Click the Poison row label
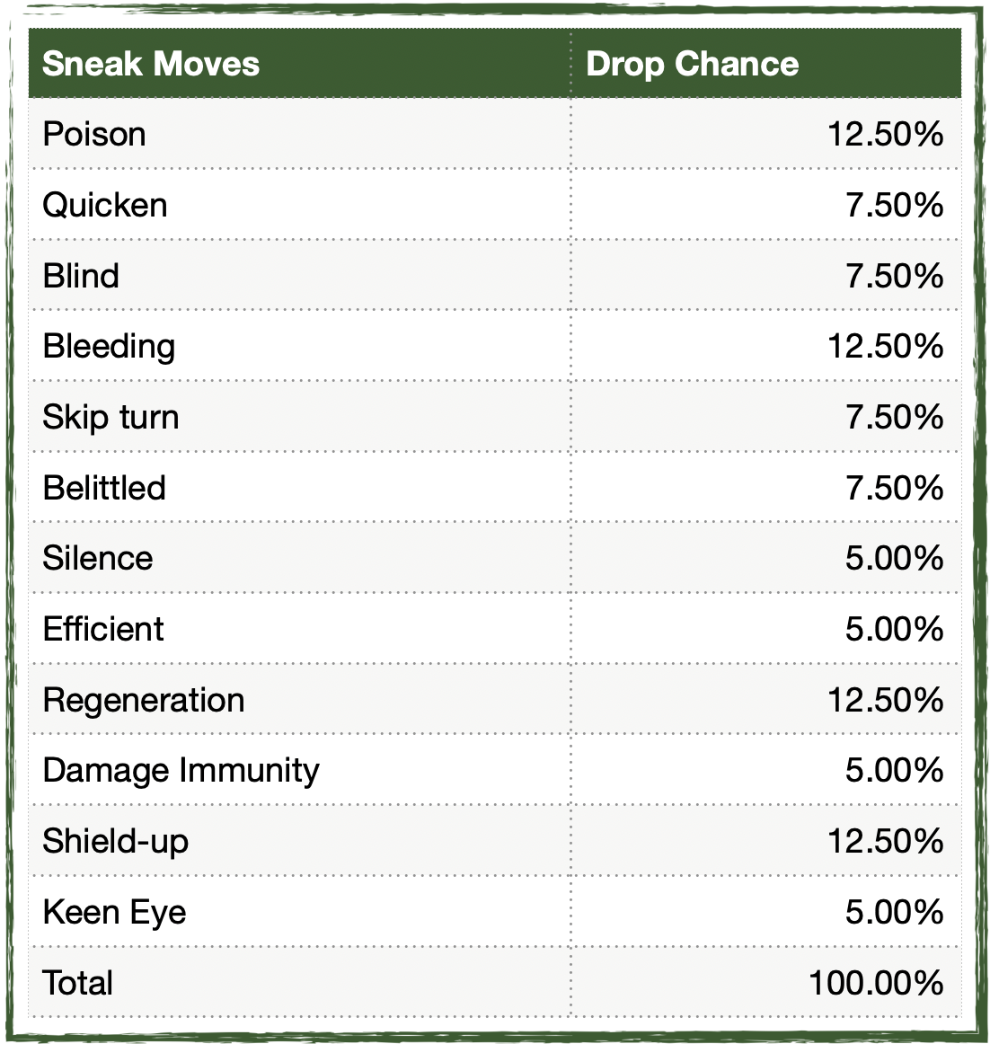This screenshot has width=990, height=1044. tap(93, 134)
